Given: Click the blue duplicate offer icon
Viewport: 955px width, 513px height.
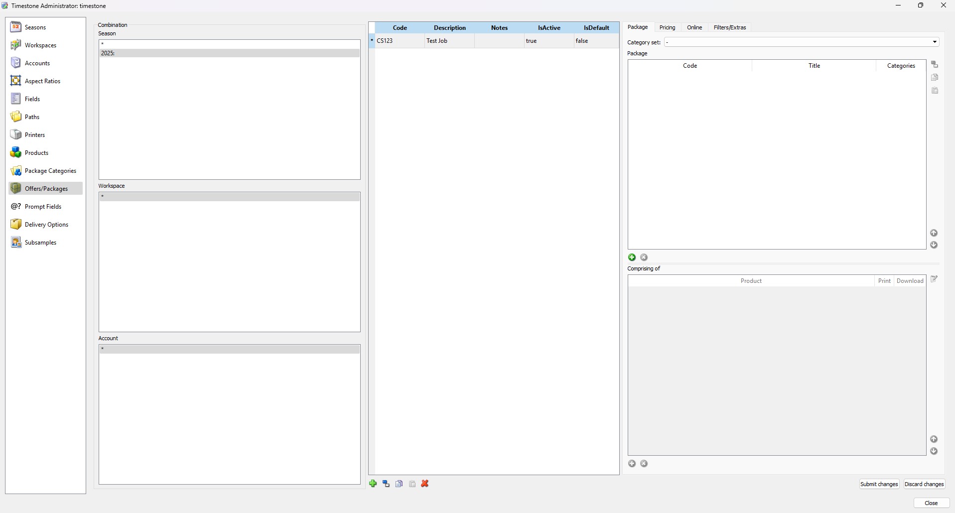Looking at the screenshot, I should pos(386,484).
